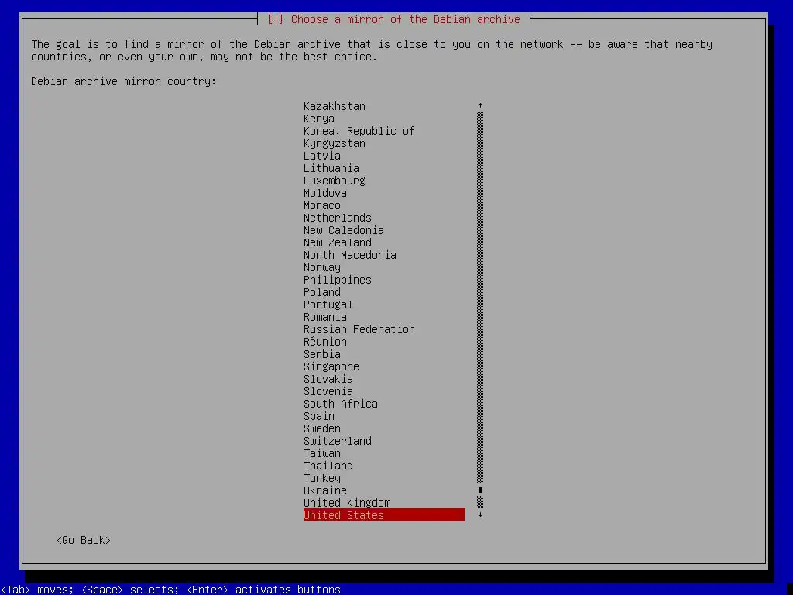Select United Kingdom entry

(347, 503)
